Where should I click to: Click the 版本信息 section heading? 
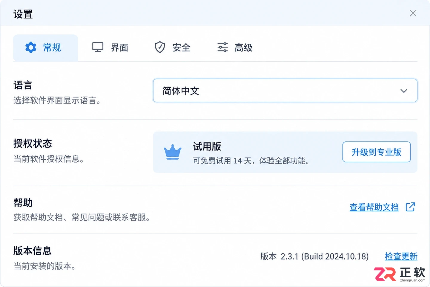pyautogui.click(x=33, y=251)
